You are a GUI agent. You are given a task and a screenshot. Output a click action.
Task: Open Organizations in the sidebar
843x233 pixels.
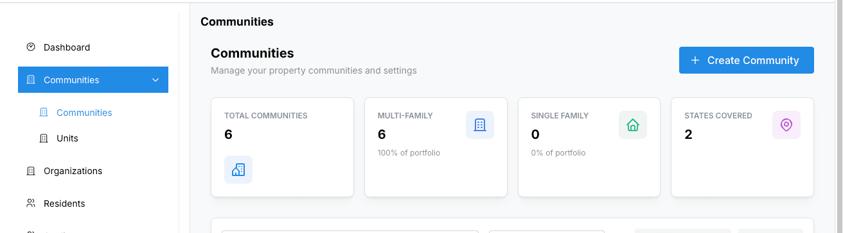pyautogui.click(x=73, y=171)
